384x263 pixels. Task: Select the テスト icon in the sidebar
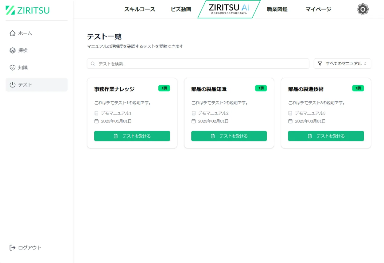click(x=12, y=85)
